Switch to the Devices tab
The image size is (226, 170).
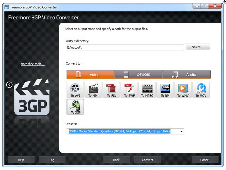[138, 74]
